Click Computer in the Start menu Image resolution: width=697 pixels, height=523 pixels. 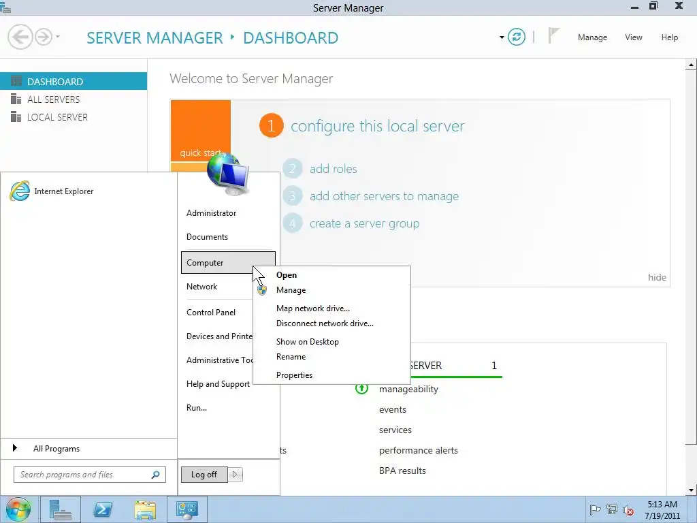(x=228, y=262)
